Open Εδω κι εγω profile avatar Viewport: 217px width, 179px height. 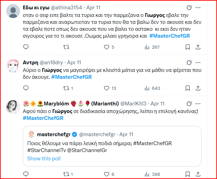coord(13,11)
